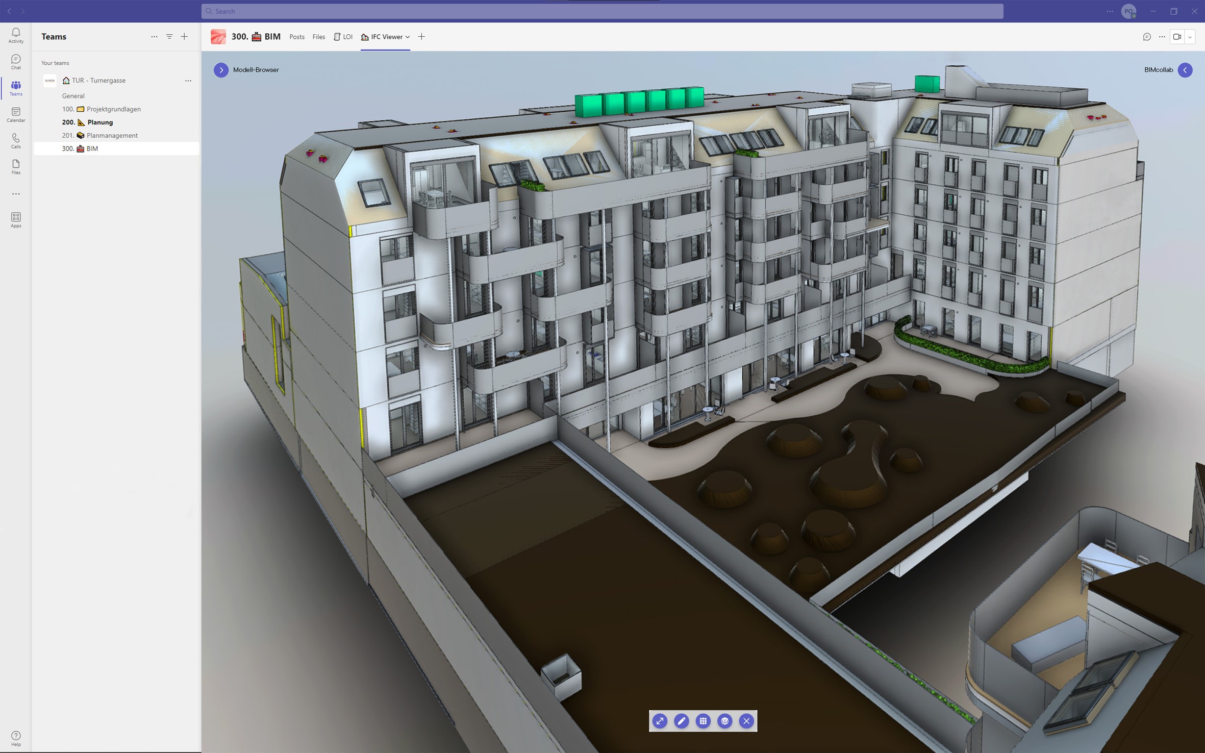This screenshot has height=753, width=1205.
Task: Expand the Modell-Browser panel
Action: pyautogui.click(x=221, y=70)
